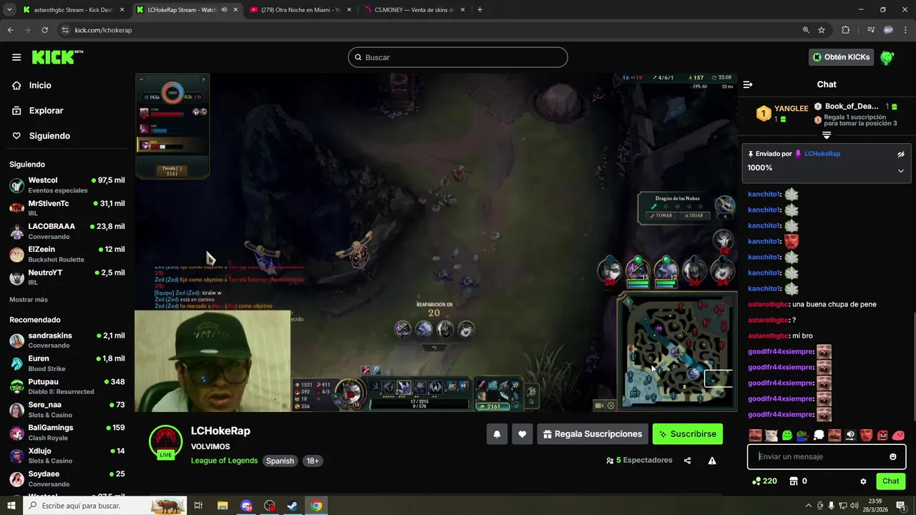Insert the Pepe frog with heart emote
Viewport: 916px width, 515px height.
click(x=803, y=435)
